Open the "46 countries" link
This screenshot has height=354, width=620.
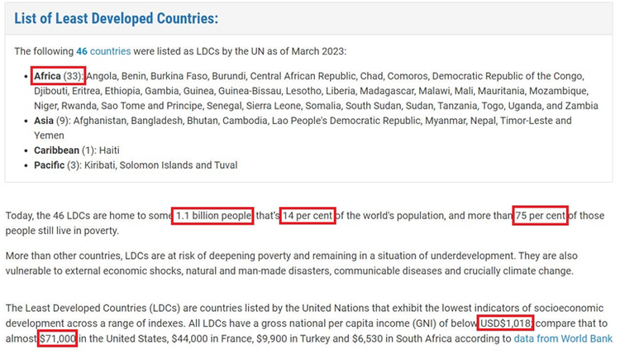coord(103,51)
